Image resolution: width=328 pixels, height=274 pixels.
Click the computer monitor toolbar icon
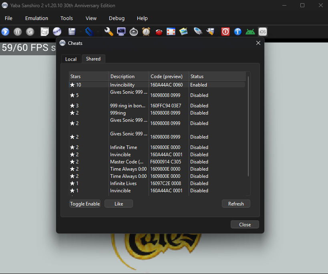[121, 32]
